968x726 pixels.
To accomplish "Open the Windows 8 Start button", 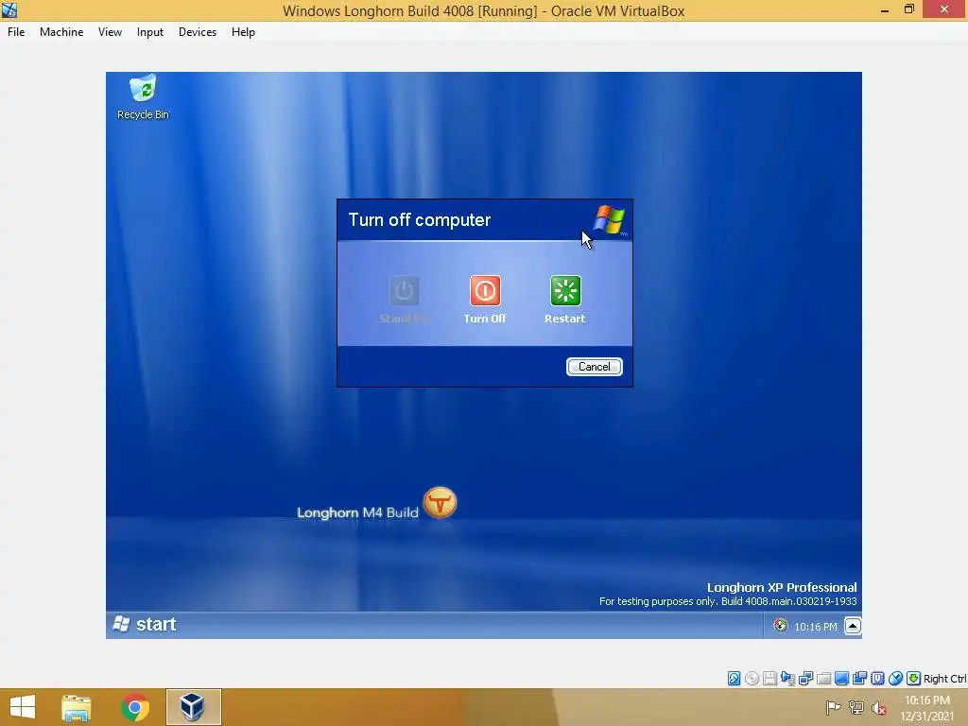I will [x=23, y=707].
